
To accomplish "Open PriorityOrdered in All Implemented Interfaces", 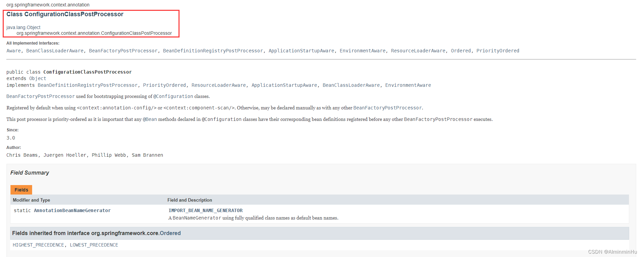I will pyautogui.click(x=498, y=51).
